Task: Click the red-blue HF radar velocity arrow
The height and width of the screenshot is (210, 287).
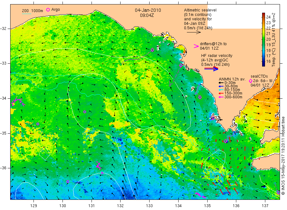Action: (x=211, y=69)
